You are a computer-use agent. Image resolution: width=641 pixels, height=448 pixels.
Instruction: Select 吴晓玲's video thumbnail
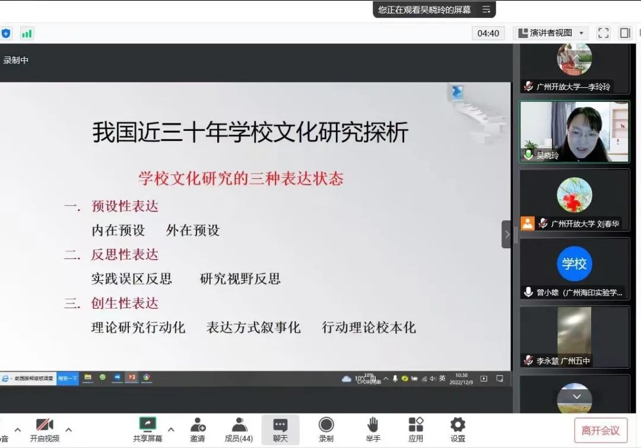coord(574,131)
